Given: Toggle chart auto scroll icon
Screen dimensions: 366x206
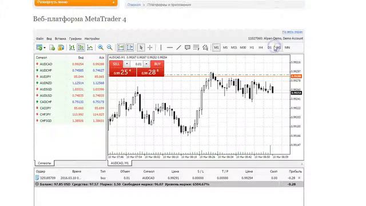Looking at the screenshot, I should point(121,47).
